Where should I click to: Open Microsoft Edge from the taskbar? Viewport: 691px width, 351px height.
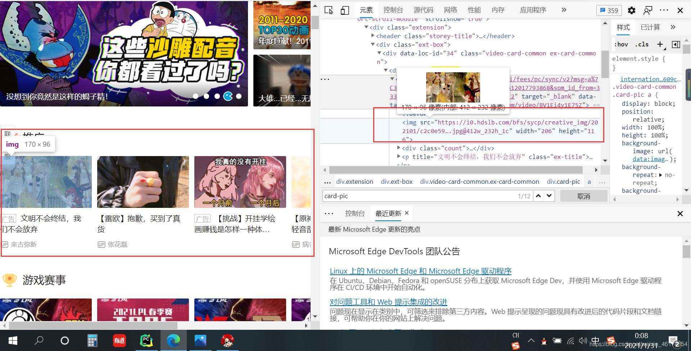tap(173, 340)
